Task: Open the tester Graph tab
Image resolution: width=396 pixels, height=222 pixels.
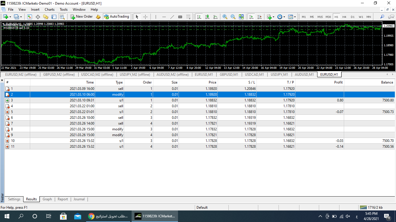Action: pyautogui.click(x=47, y=199)
